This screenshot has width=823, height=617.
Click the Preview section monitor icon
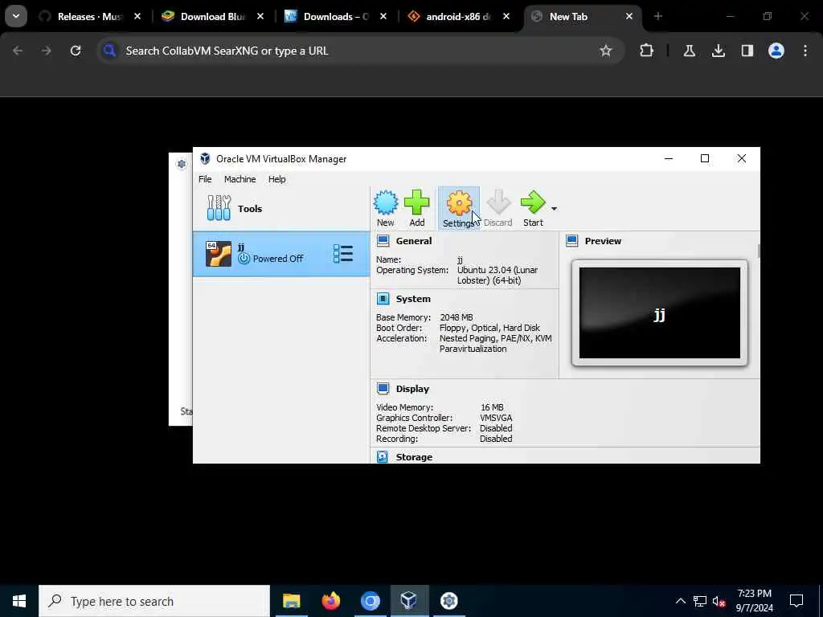coord(571,241)
